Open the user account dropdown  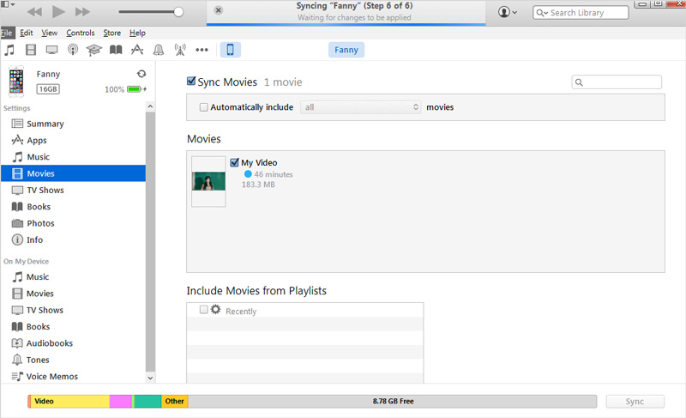[x=508, y=12]
